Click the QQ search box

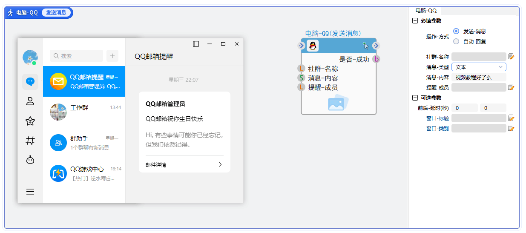77,56
